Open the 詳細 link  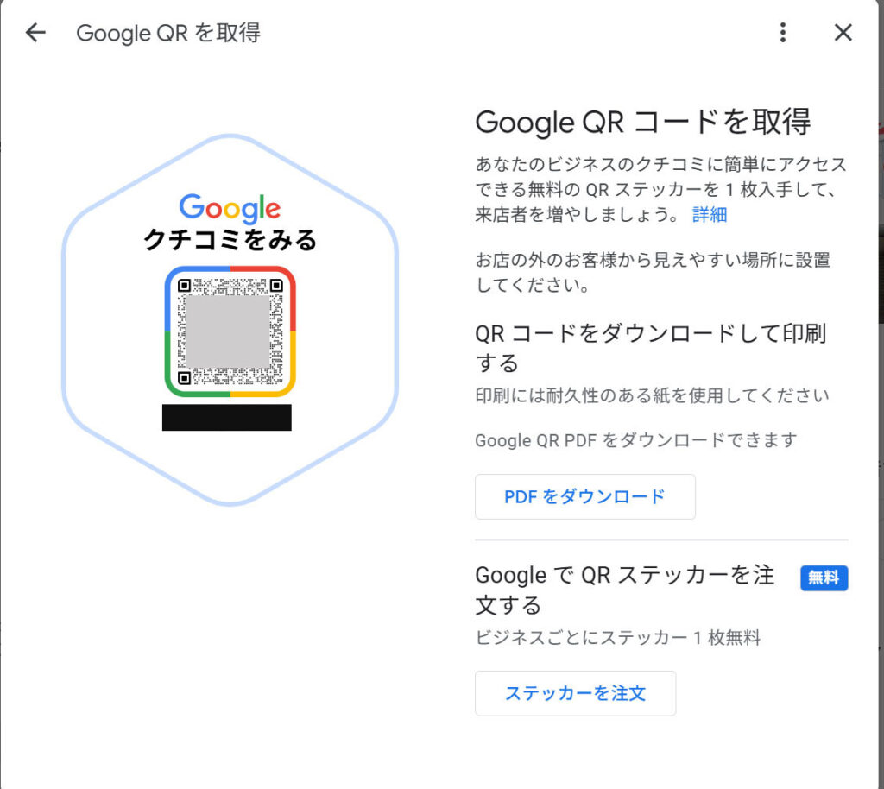point(710,215)
